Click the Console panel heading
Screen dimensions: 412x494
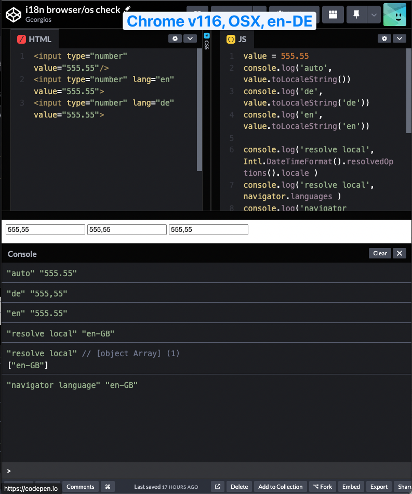pyautogui.click(x=22, y=254)
